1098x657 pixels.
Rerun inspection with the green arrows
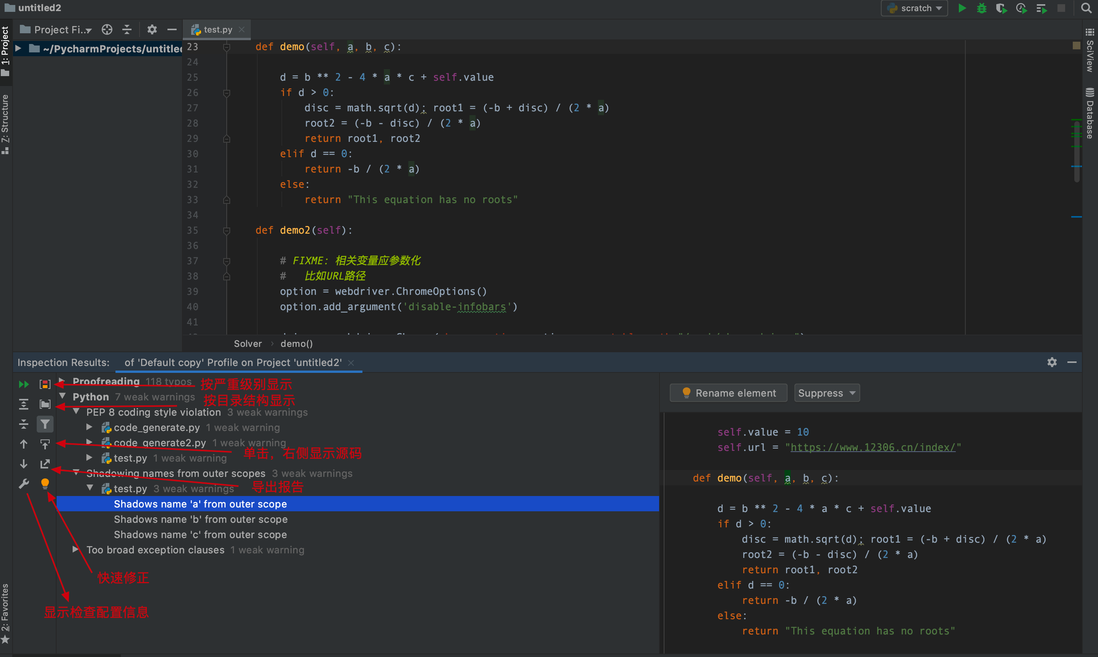click(x=24, y=384)
